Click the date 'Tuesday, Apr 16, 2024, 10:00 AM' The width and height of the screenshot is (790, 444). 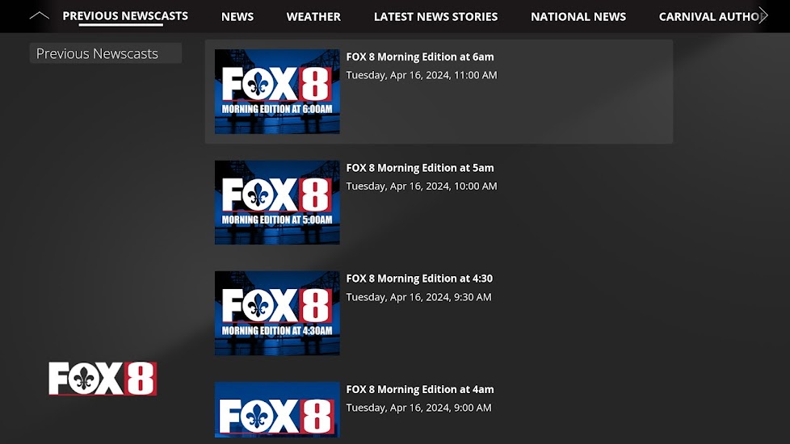(x=421, y=186)
